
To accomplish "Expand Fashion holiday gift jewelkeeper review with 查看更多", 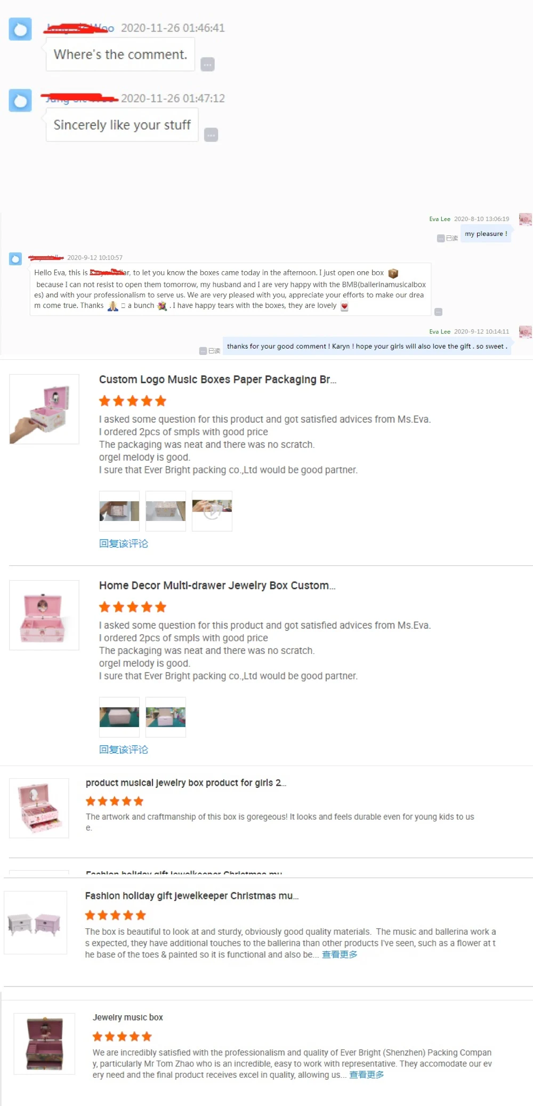I will point(340,954).
